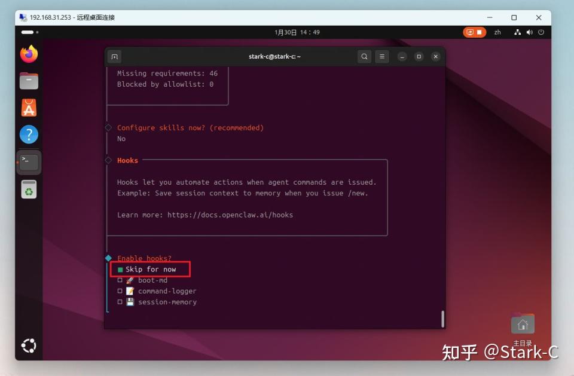Image resolution: width=574 pixels, height=376 pixels.
Task: Click the Configure skills now? prompt text
Action: click(x=190, y=128)
